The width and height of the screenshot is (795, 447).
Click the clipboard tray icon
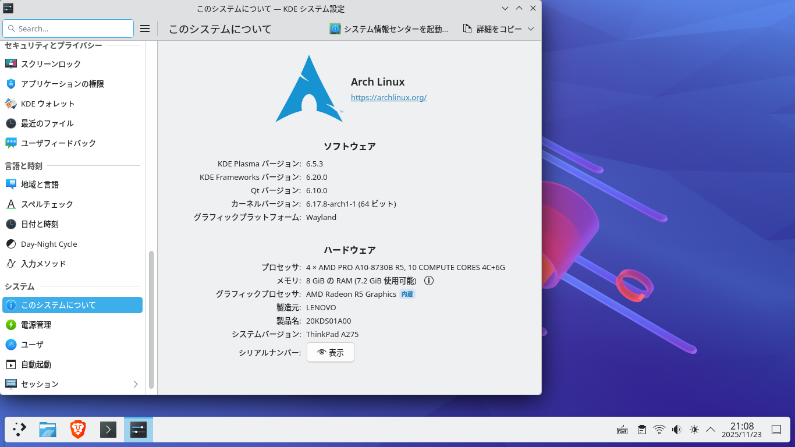coord(641,430)
